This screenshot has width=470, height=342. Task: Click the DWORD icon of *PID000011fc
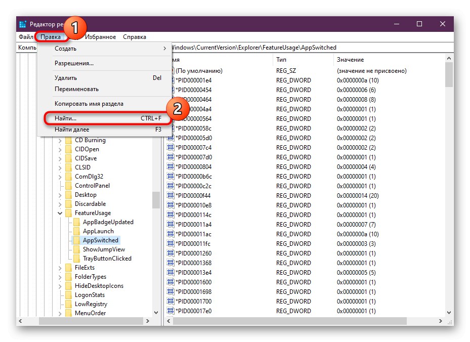coord(170,243)
